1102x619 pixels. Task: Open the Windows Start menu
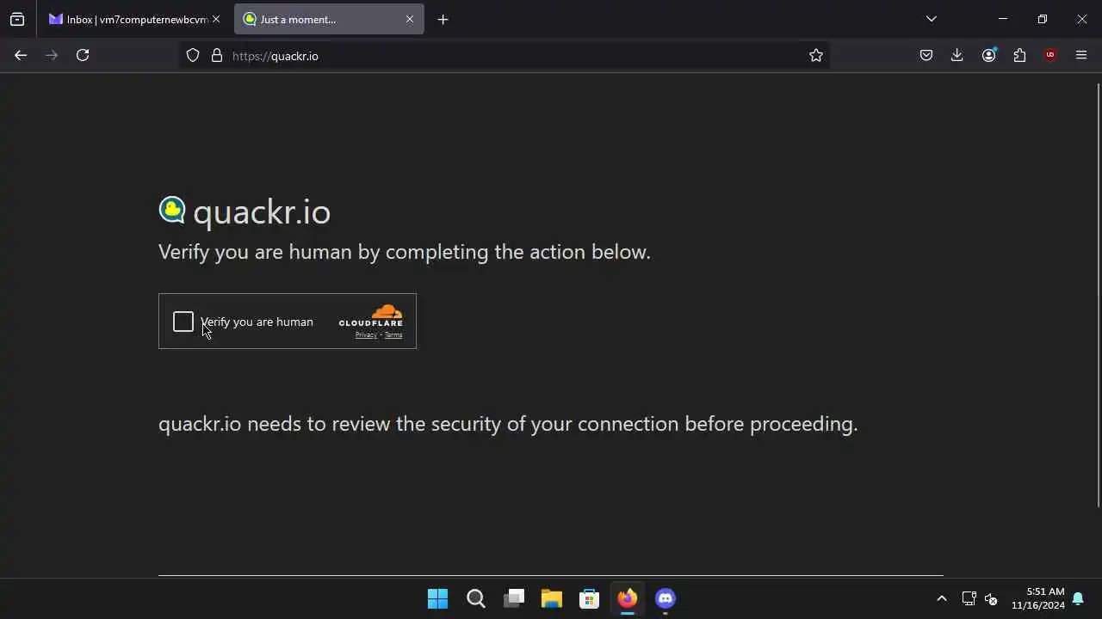coord(437,598)
